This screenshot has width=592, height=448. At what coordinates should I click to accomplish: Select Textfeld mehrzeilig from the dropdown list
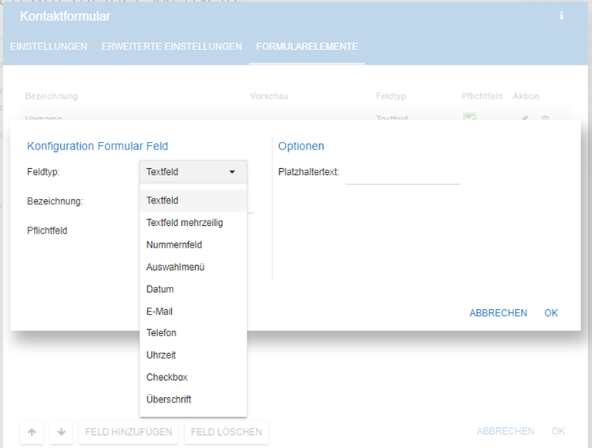click(x=184, y=223)
